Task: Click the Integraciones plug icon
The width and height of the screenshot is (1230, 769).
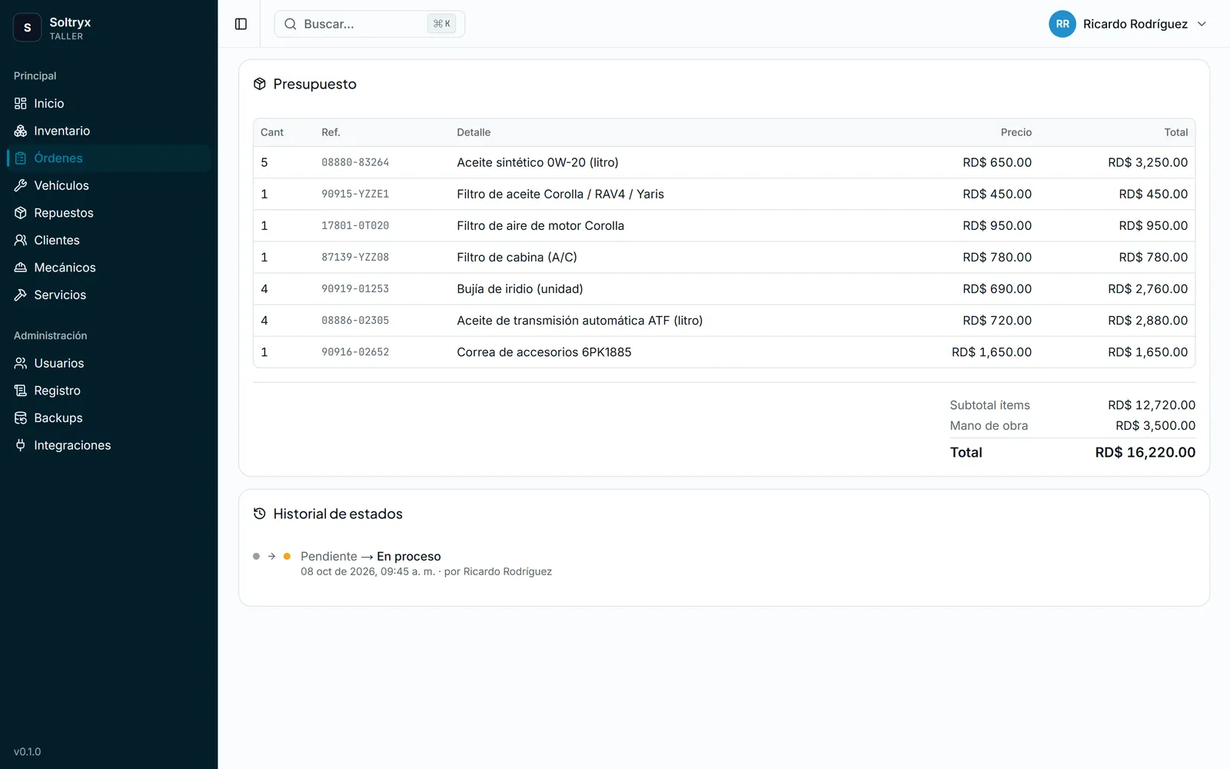Action: pyautogui.click(x=21, y=445)
